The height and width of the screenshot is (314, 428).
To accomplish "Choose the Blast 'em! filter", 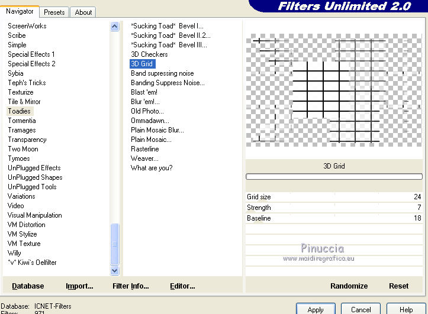I will click(144, 92).
